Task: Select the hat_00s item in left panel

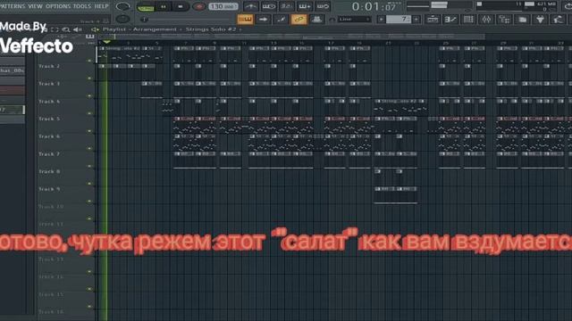Action: 12,70
